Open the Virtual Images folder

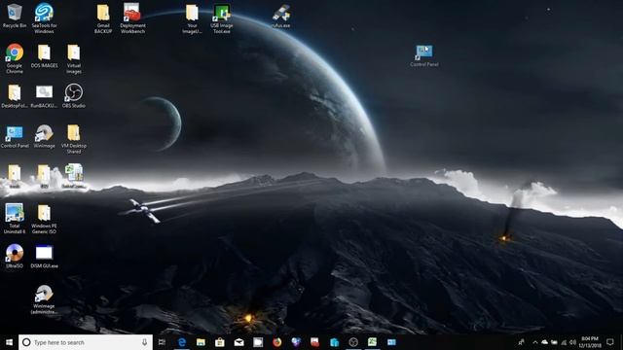click(74, 58)
